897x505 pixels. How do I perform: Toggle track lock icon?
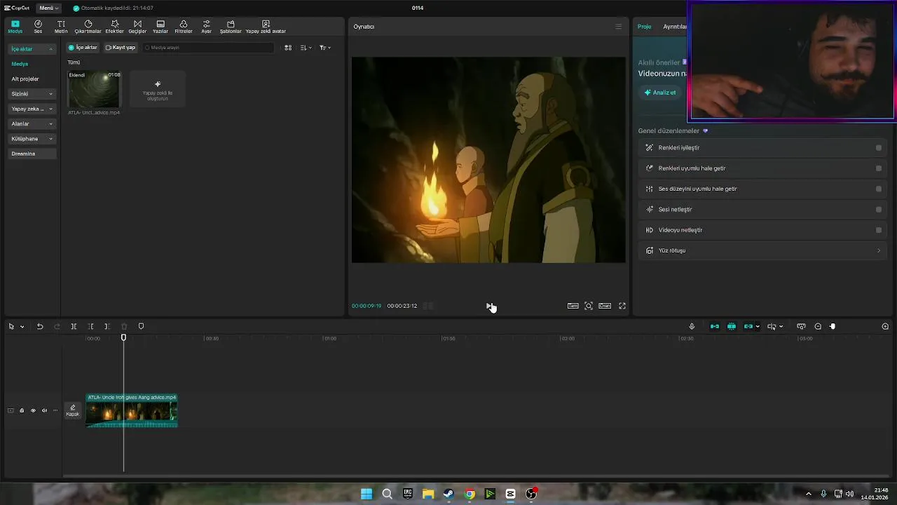(x=22, y=410)
